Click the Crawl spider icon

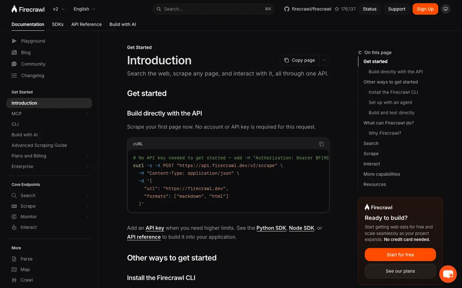coord(14,280)
